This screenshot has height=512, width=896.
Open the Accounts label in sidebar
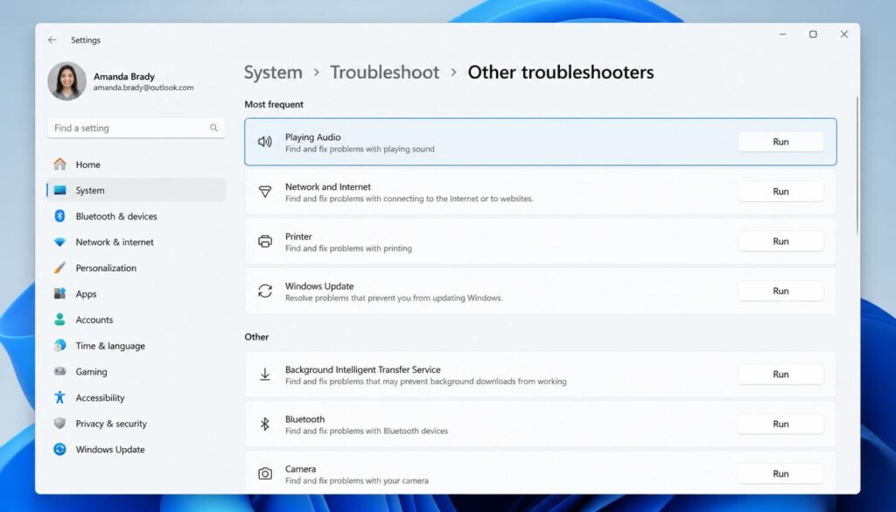(x=94, y=319)
